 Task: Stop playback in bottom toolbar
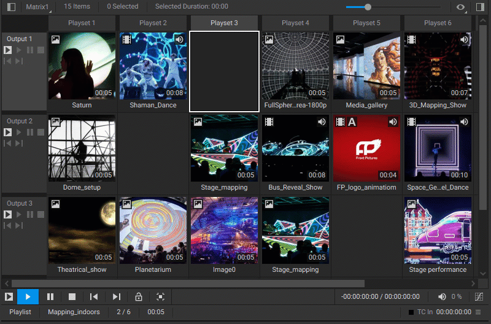(72, 297)
